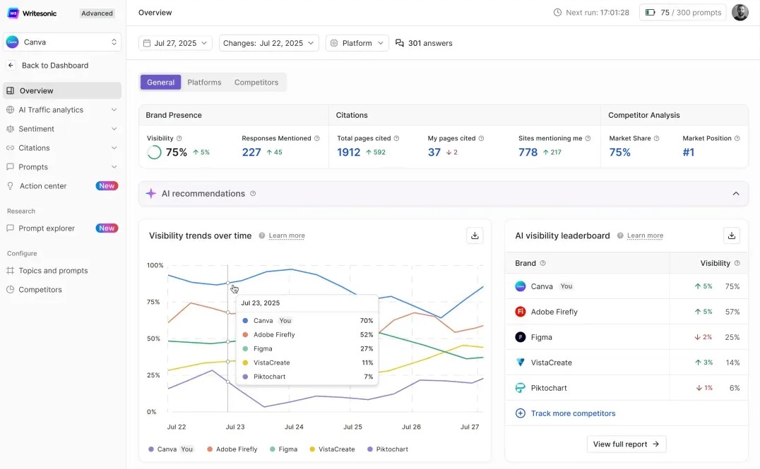The image size is (760, 469).
Task: Select the Sentiment section icon
Action: 12,128
